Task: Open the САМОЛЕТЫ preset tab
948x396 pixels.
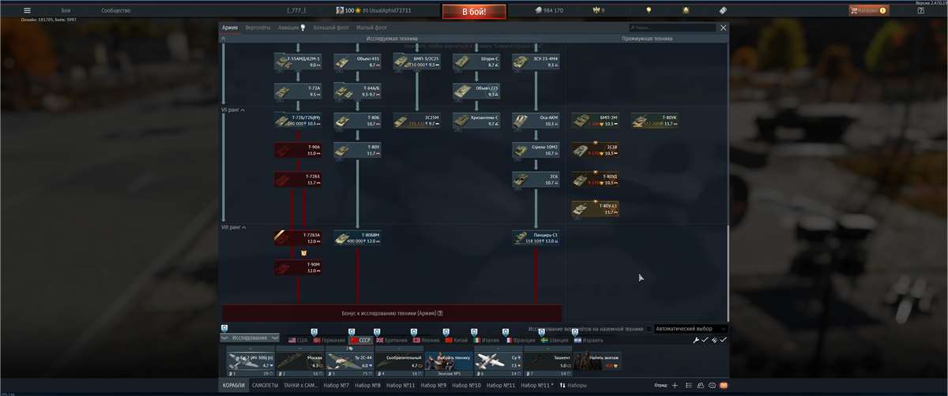Action: click(265, 385)
